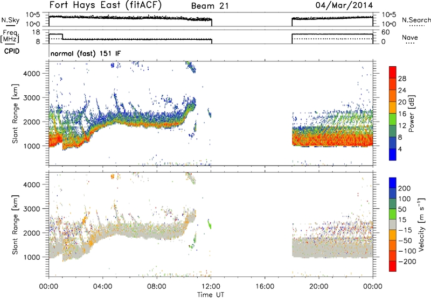Click the 'normal (fast) 151 IF' text
Screen dimensions: 431x298
pos(86,53)
